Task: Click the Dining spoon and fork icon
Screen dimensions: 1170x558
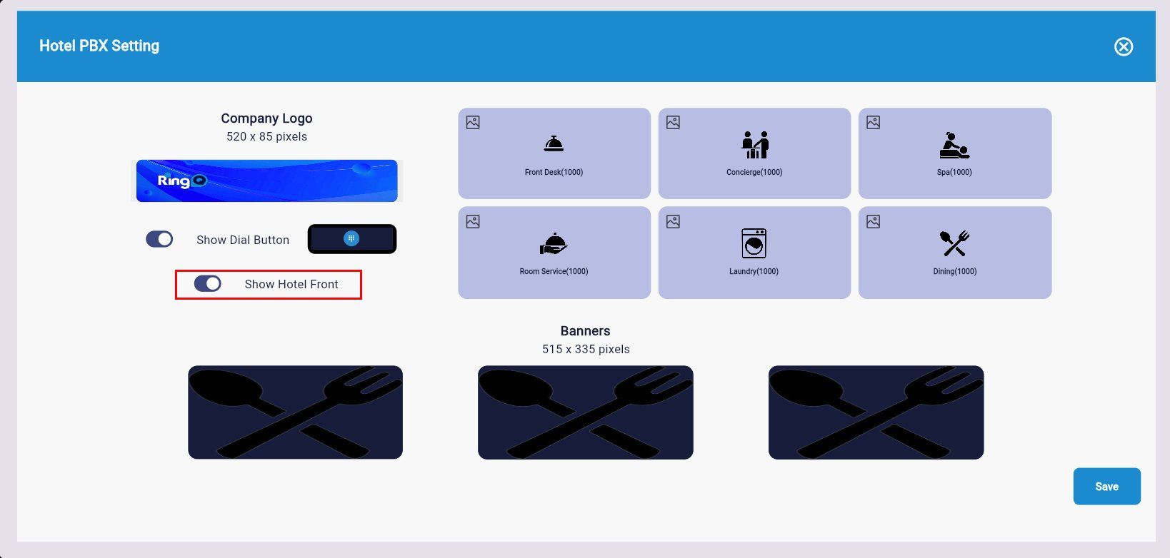Action: (954, 243)
